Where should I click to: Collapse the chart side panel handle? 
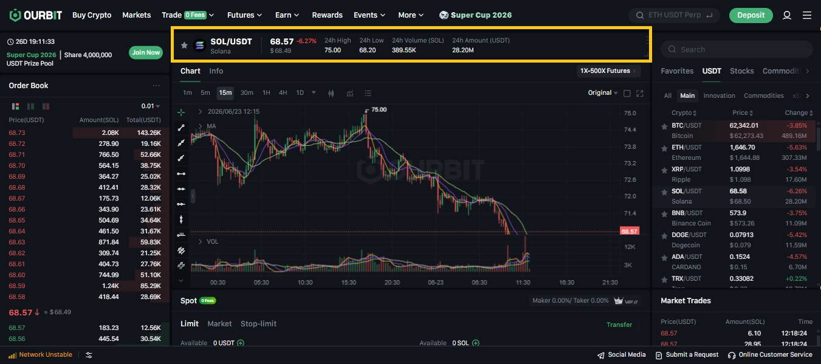pyautogui.click(x=193, y=196)
